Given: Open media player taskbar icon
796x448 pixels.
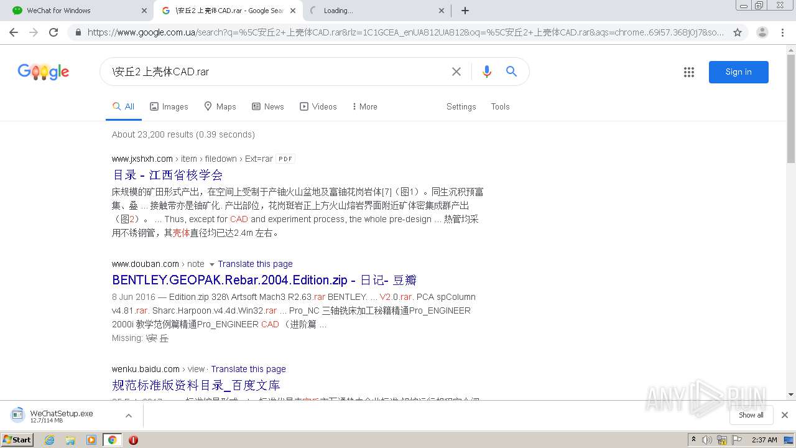Looking at the screenshot, I should (x=91, y=440).
